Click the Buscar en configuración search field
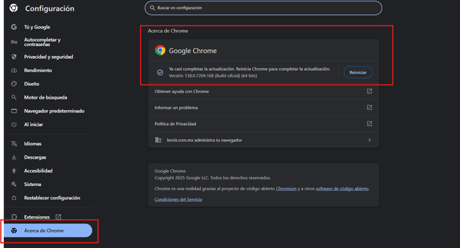This screenshot has width=460, height=248. pos(263,8)
